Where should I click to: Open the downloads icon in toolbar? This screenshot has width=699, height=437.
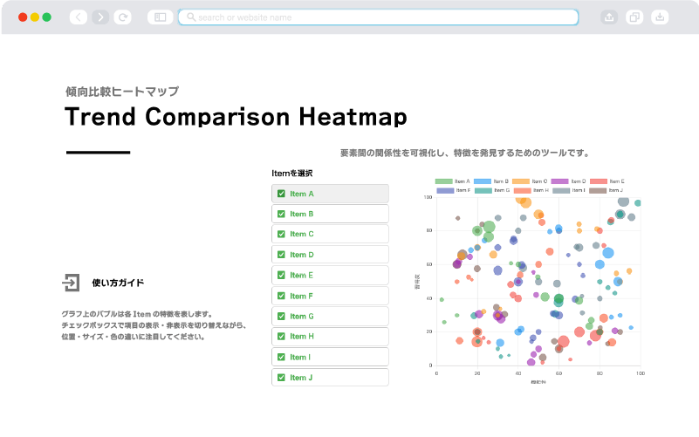(x=660, y=17)
